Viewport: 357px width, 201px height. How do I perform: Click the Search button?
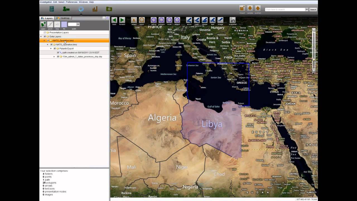[313, 9]
